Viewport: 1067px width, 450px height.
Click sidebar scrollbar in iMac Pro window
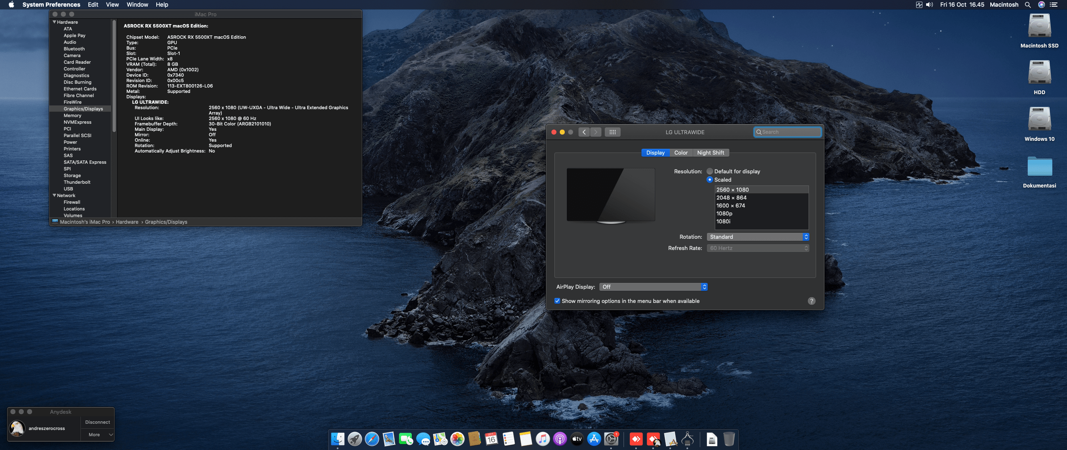[x=114, y=76]
